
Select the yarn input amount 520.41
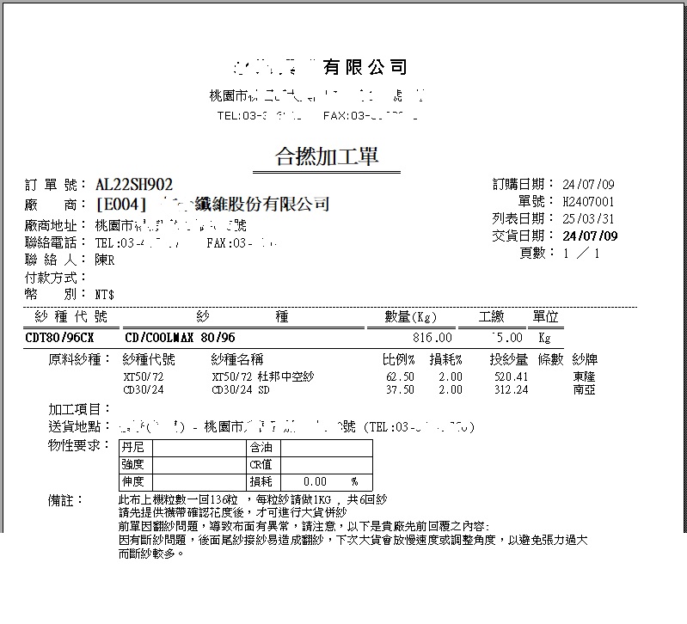click(512, 376)
